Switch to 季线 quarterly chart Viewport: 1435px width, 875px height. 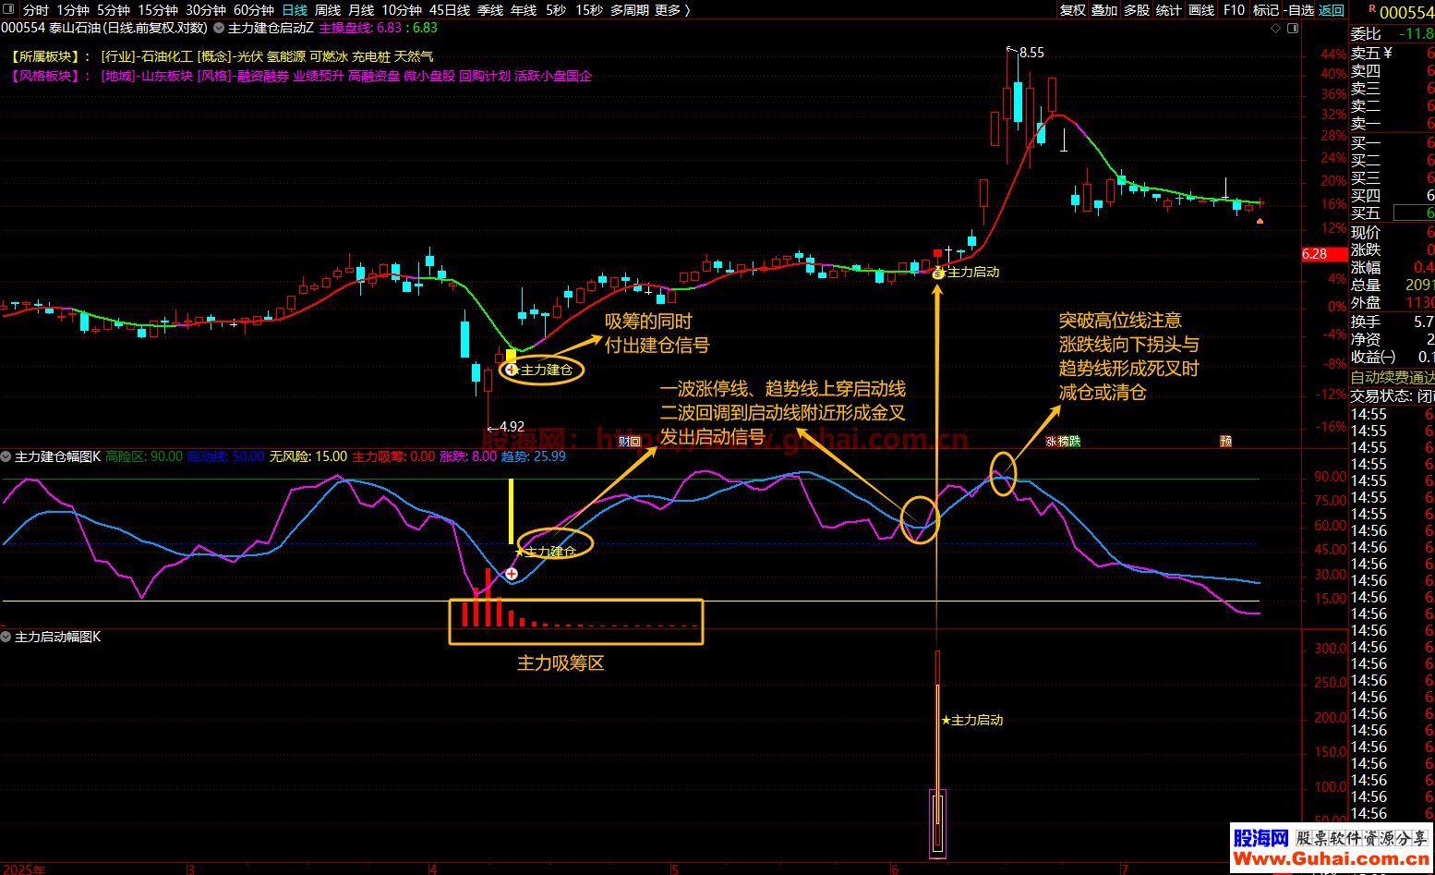490,10
